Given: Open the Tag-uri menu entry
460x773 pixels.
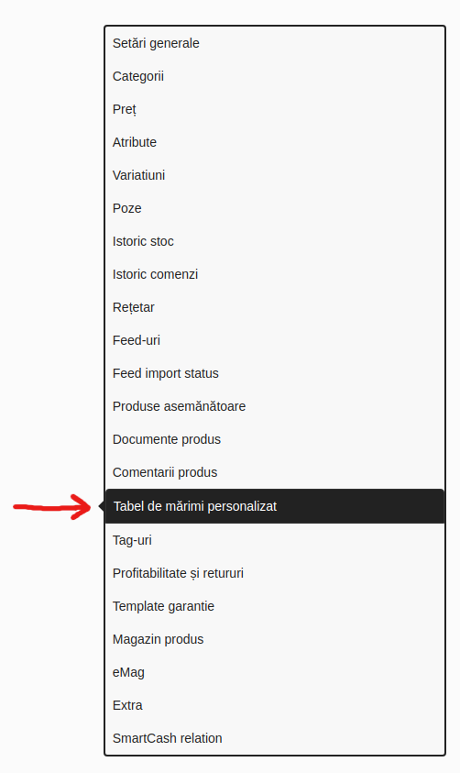Looking at the screenshot, I should point(274,541).
